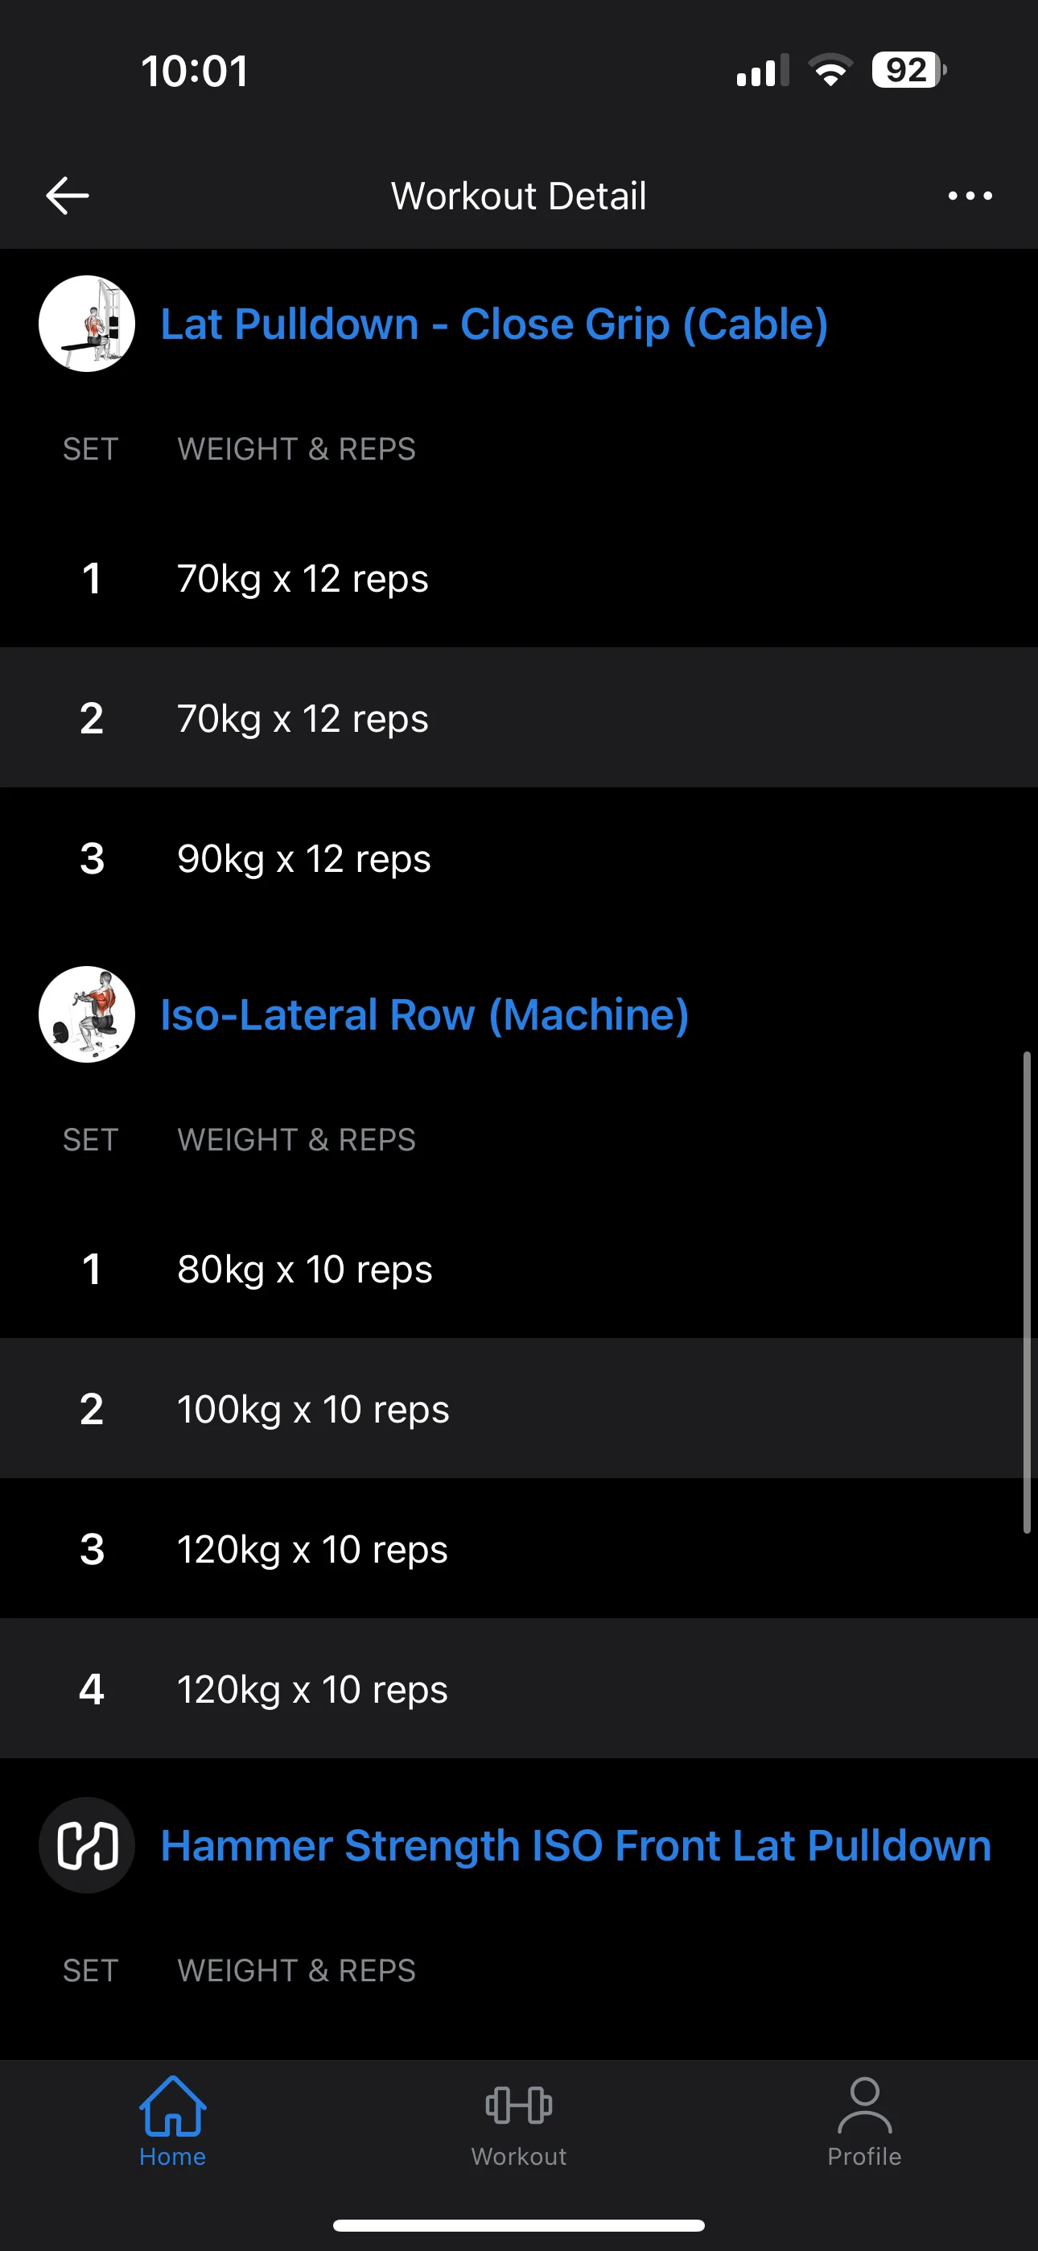This screenshot has height=2251, width=1038.
Task: Tap the back arrow icon
Action: 68,195
